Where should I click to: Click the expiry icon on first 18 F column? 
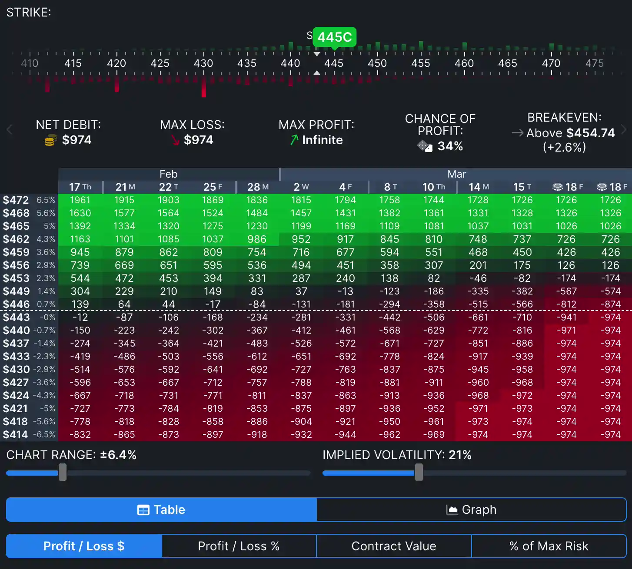pyautogui.click(x=557, y=187)
